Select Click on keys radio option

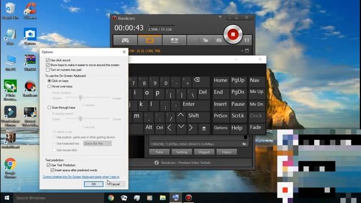[x=49, y=81]
